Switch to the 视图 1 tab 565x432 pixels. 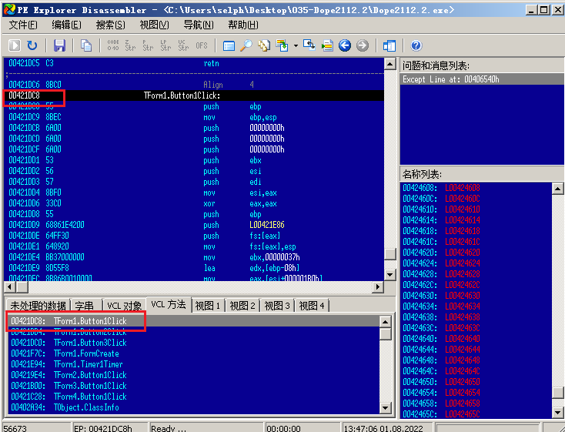click(207, 306)
